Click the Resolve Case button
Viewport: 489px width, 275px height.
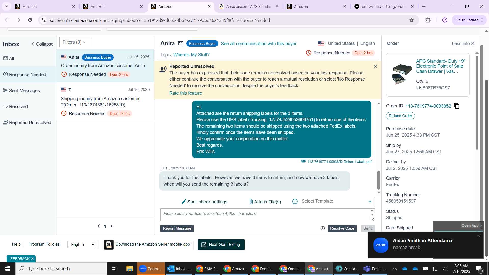click(x=342, y=228)
